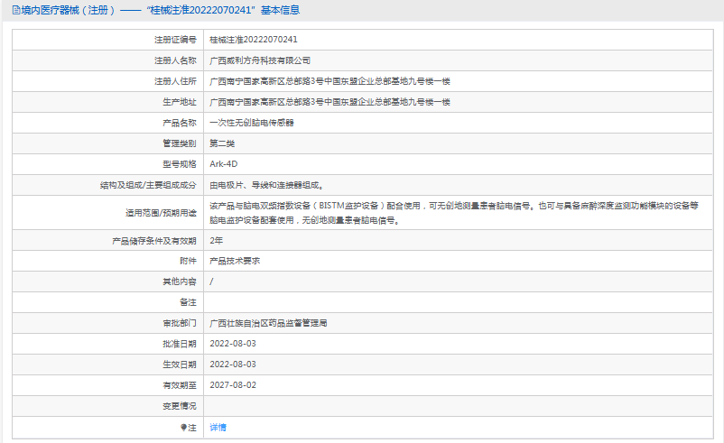Click registrant name 广西威利方舟科技有限公司
The height and width of the screenshot is (443, 724).
click(260, 60)
